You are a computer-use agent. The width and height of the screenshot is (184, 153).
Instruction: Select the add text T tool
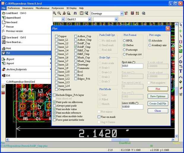pyautogui.click(x=181, y=71)
